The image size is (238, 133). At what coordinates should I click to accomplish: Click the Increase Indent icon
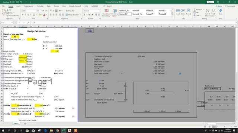[x=63, y=15]
